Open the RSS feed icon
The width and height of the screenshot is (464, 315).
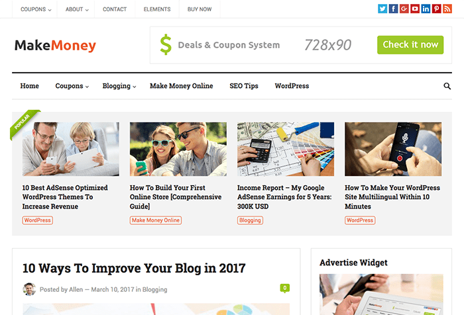click(447, 9)
